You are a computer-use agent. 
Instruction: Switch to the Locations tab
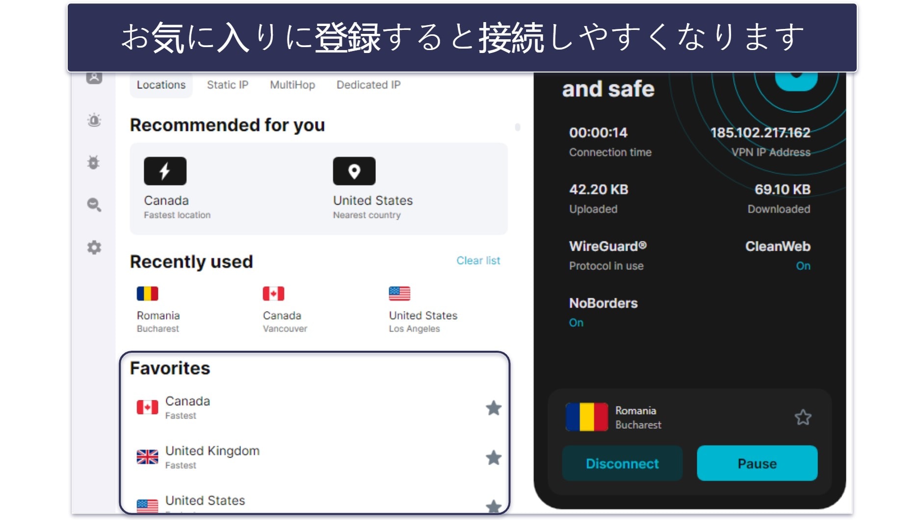[x=161, y=85]
